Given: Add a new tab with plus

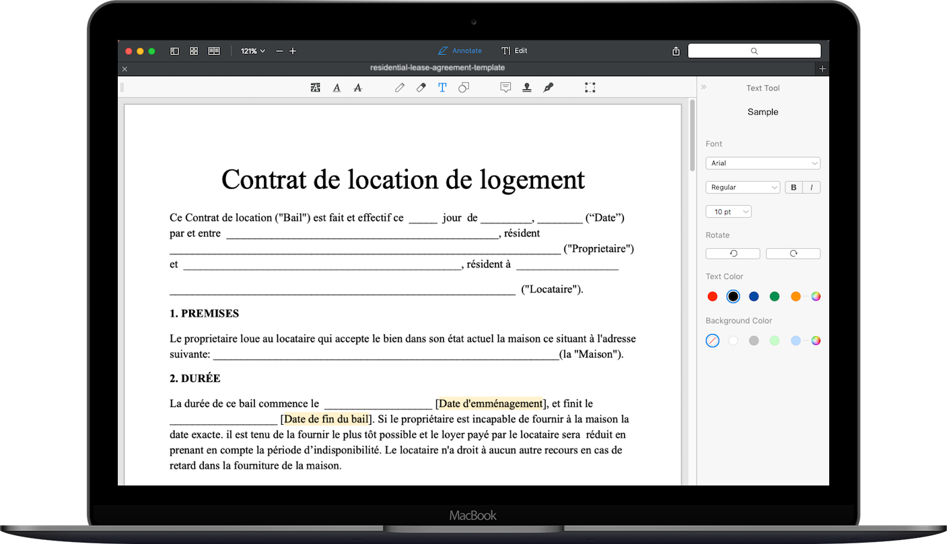Looking at the screenshot, I should (822, 69).
